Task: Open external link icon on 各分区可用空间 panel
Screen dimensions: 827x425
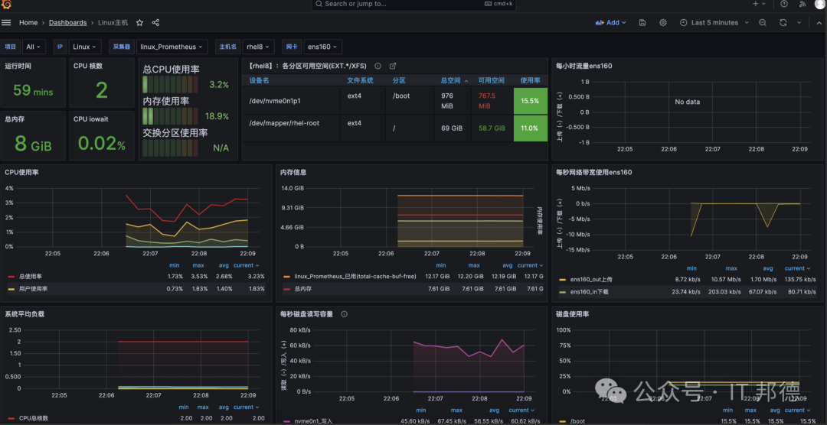Action: (392, 66)
